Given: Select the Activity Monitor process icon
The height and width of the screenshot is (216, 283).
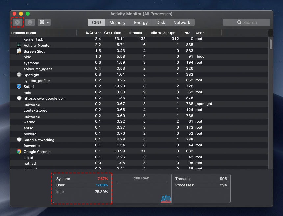Looking at the screenshot, I should (19, 45).
